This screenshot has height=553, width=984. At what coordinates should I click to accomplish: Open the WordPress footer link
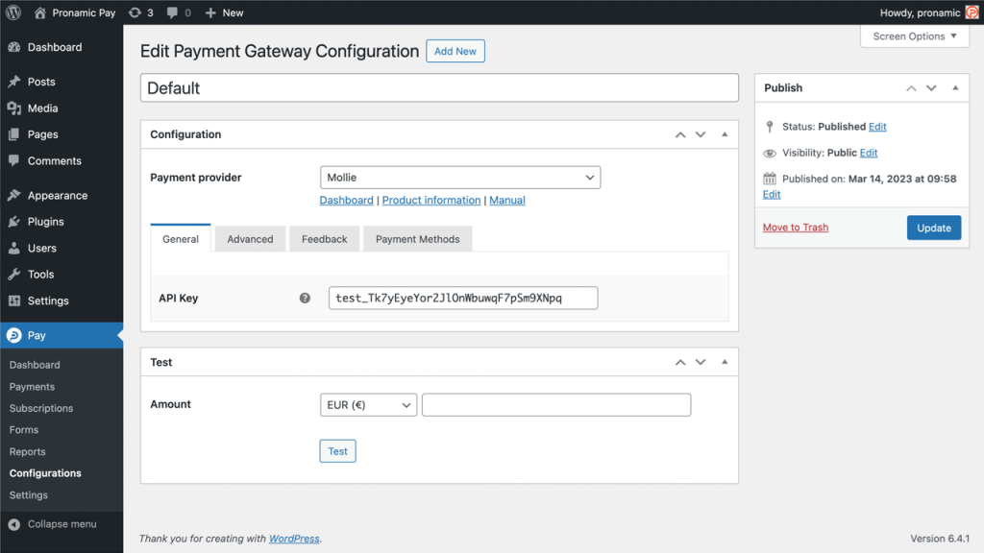tap(294, 539)
